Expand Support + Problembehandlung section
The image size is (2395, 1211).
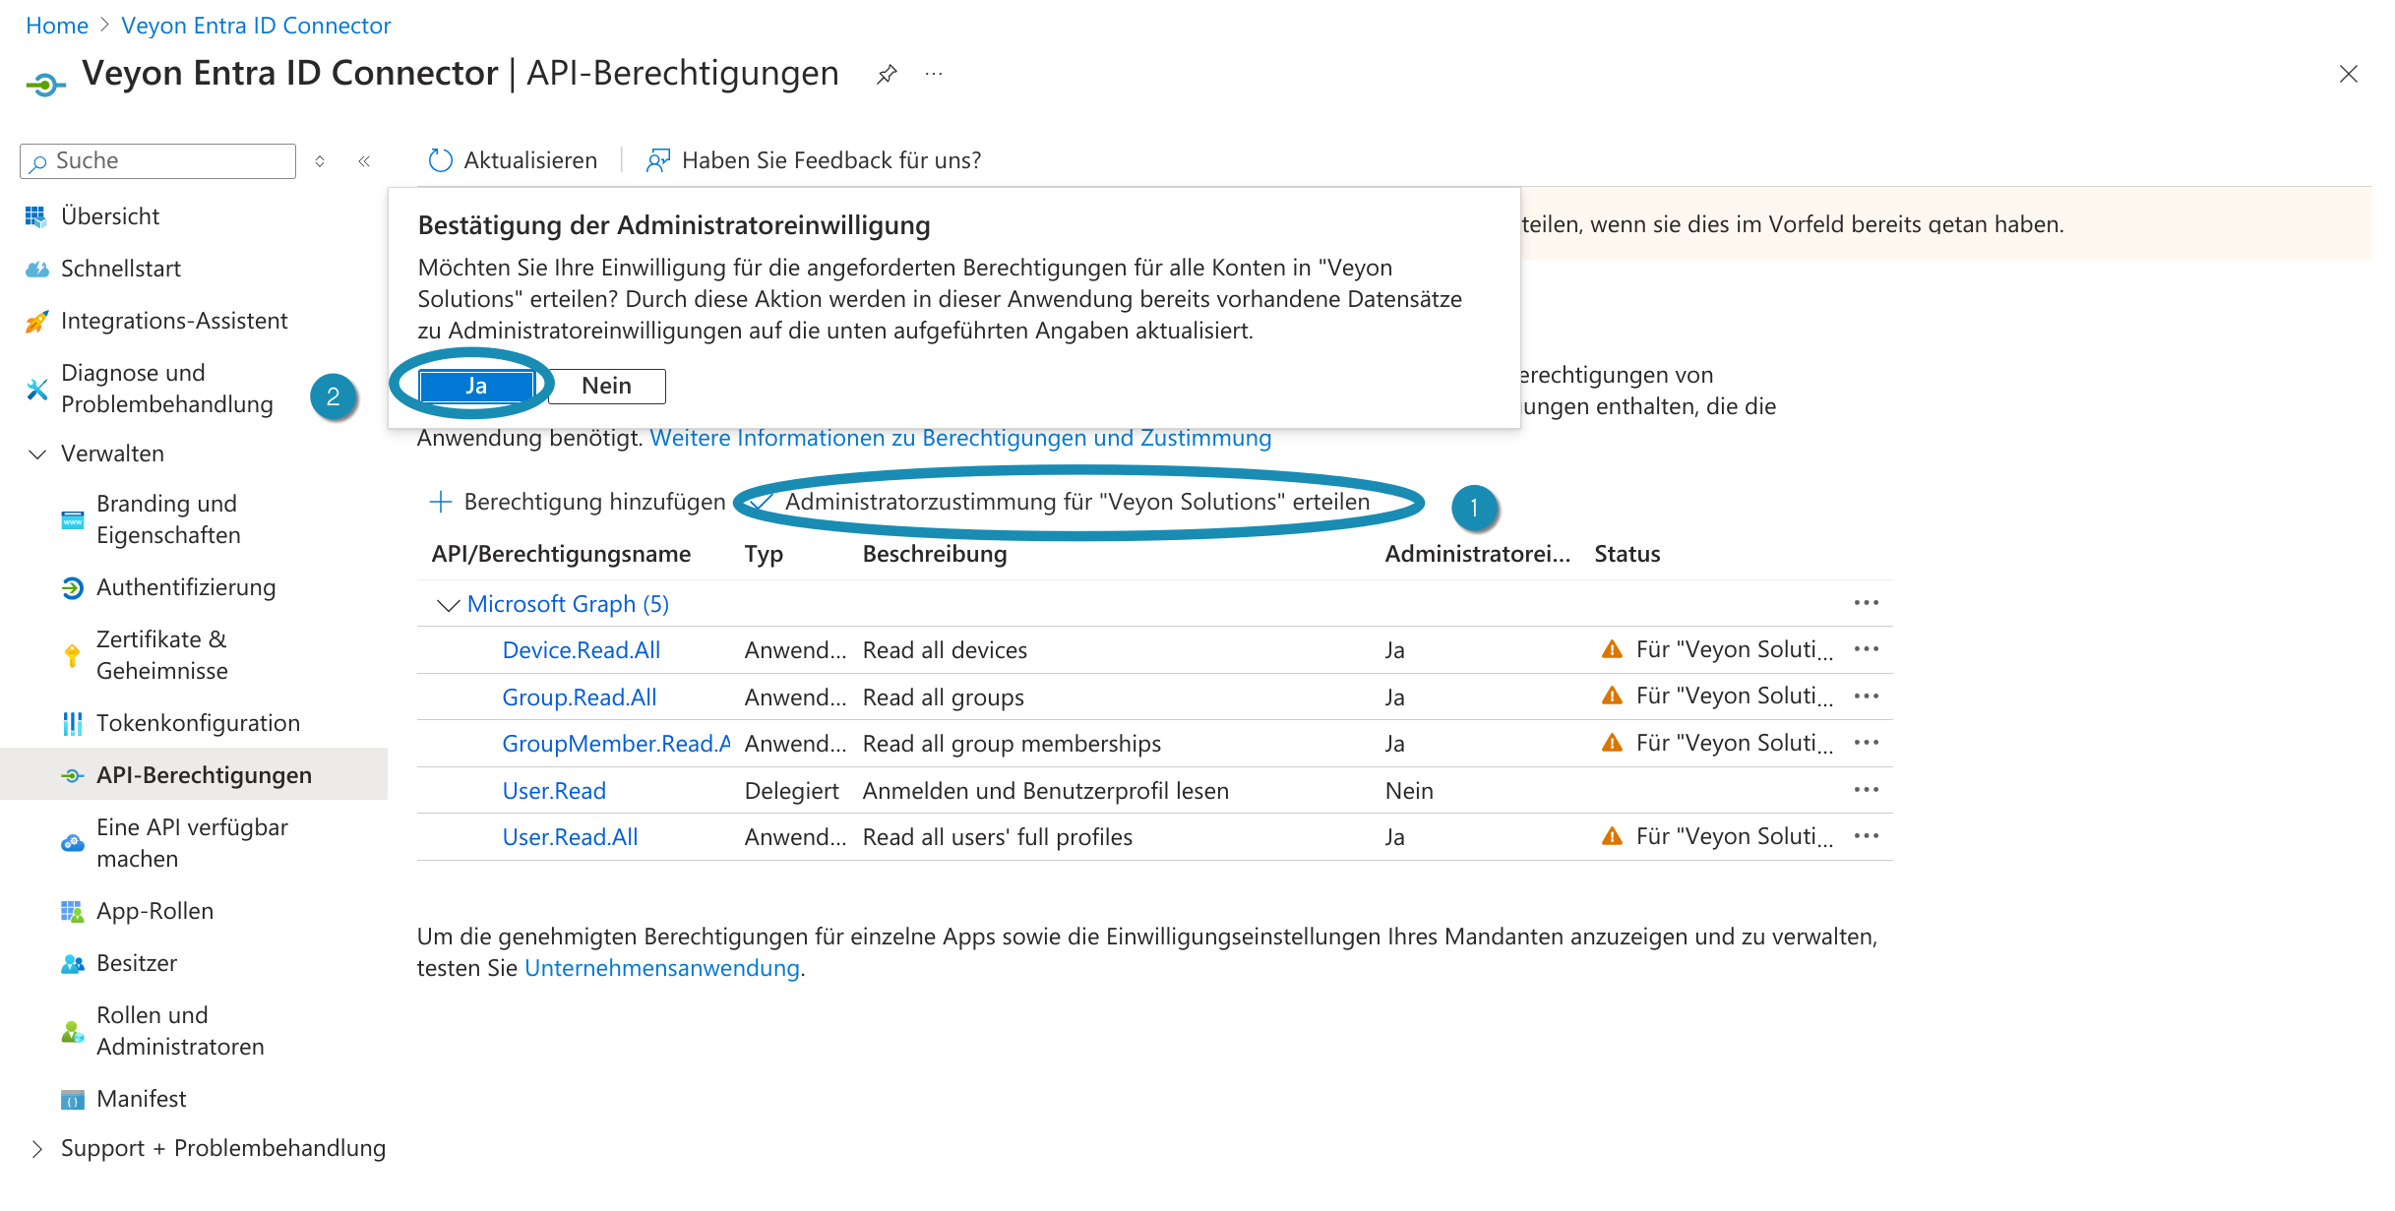37,1148
